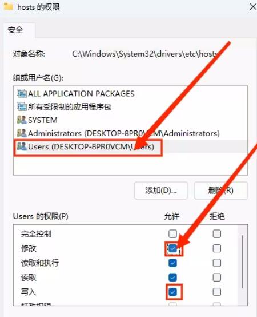The image size is (257, 317).
Task: Click the 添加(D)... button
Action: [x=161, y=191]
